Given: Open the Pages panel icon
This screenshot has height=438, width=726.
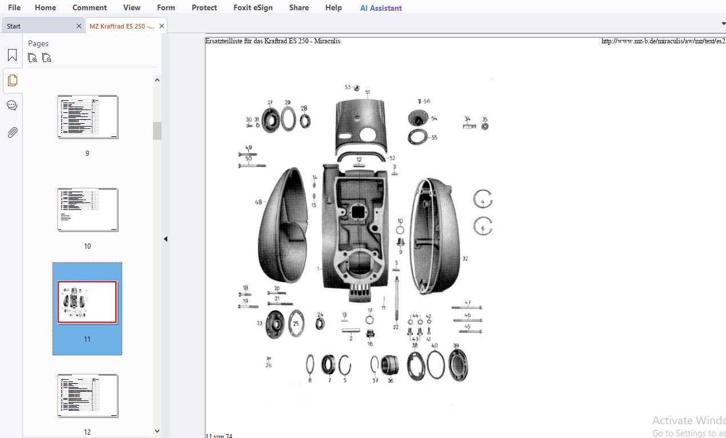Looking at the screenshot, I should [12, 80].
